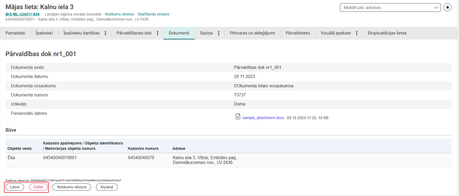Expand the address search dropdown arrow
Viewport: 459px width, 196px height.
point(436,8)
